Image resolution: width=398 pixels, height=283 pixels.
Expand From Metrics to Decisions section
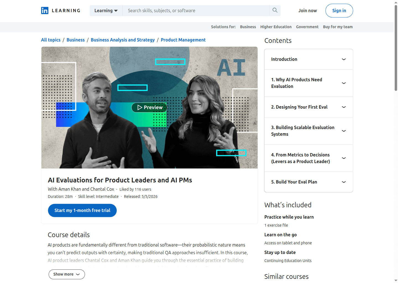point(308,158)
